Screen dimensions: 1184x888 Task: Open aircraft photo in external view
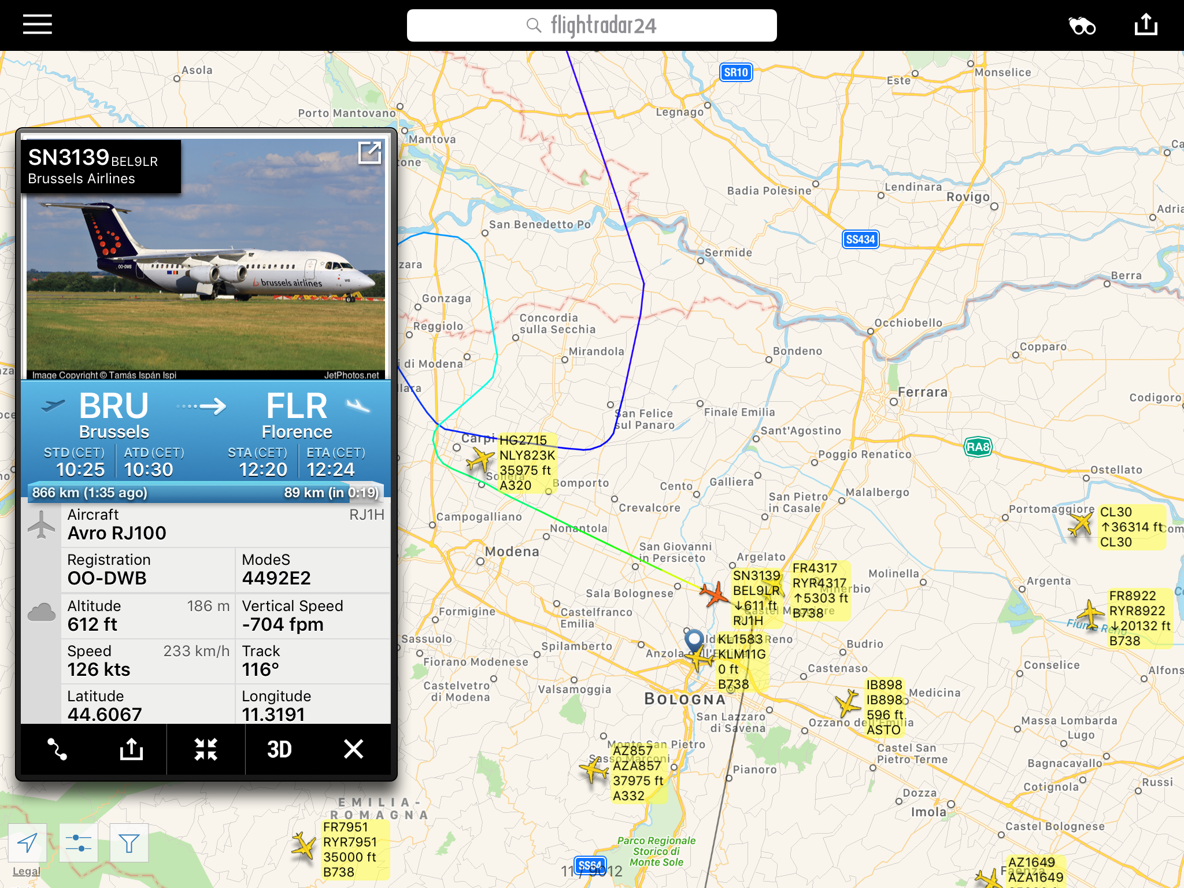[x=369, y=153]
